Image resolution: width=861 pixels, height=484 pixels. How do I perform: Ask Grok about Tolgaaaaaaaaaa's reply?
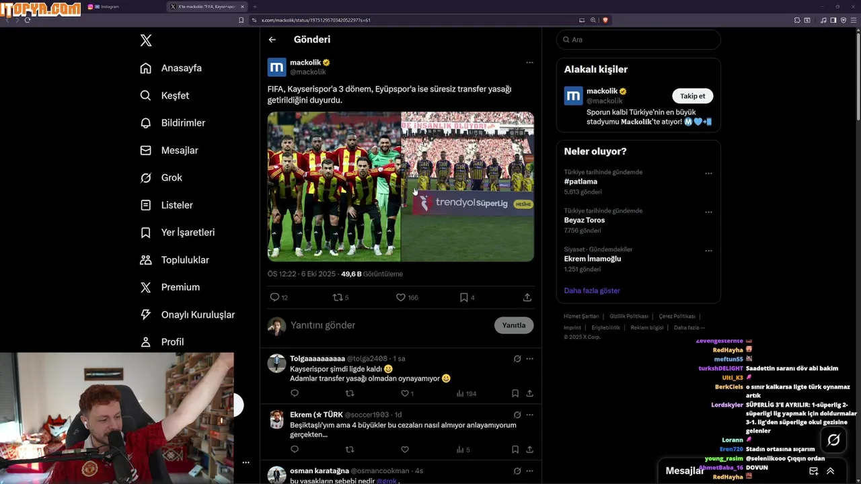(517, 359)
